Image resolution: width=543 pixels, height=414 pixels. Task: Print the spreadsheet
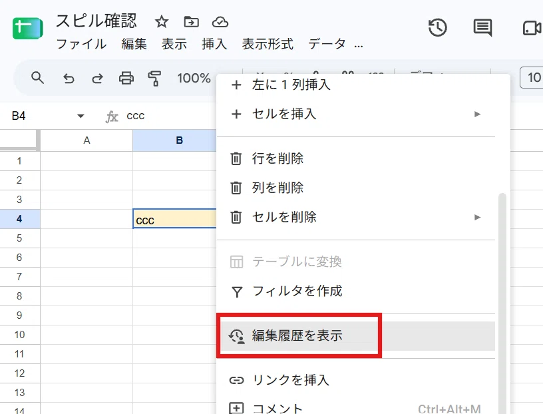pos(126,79)
